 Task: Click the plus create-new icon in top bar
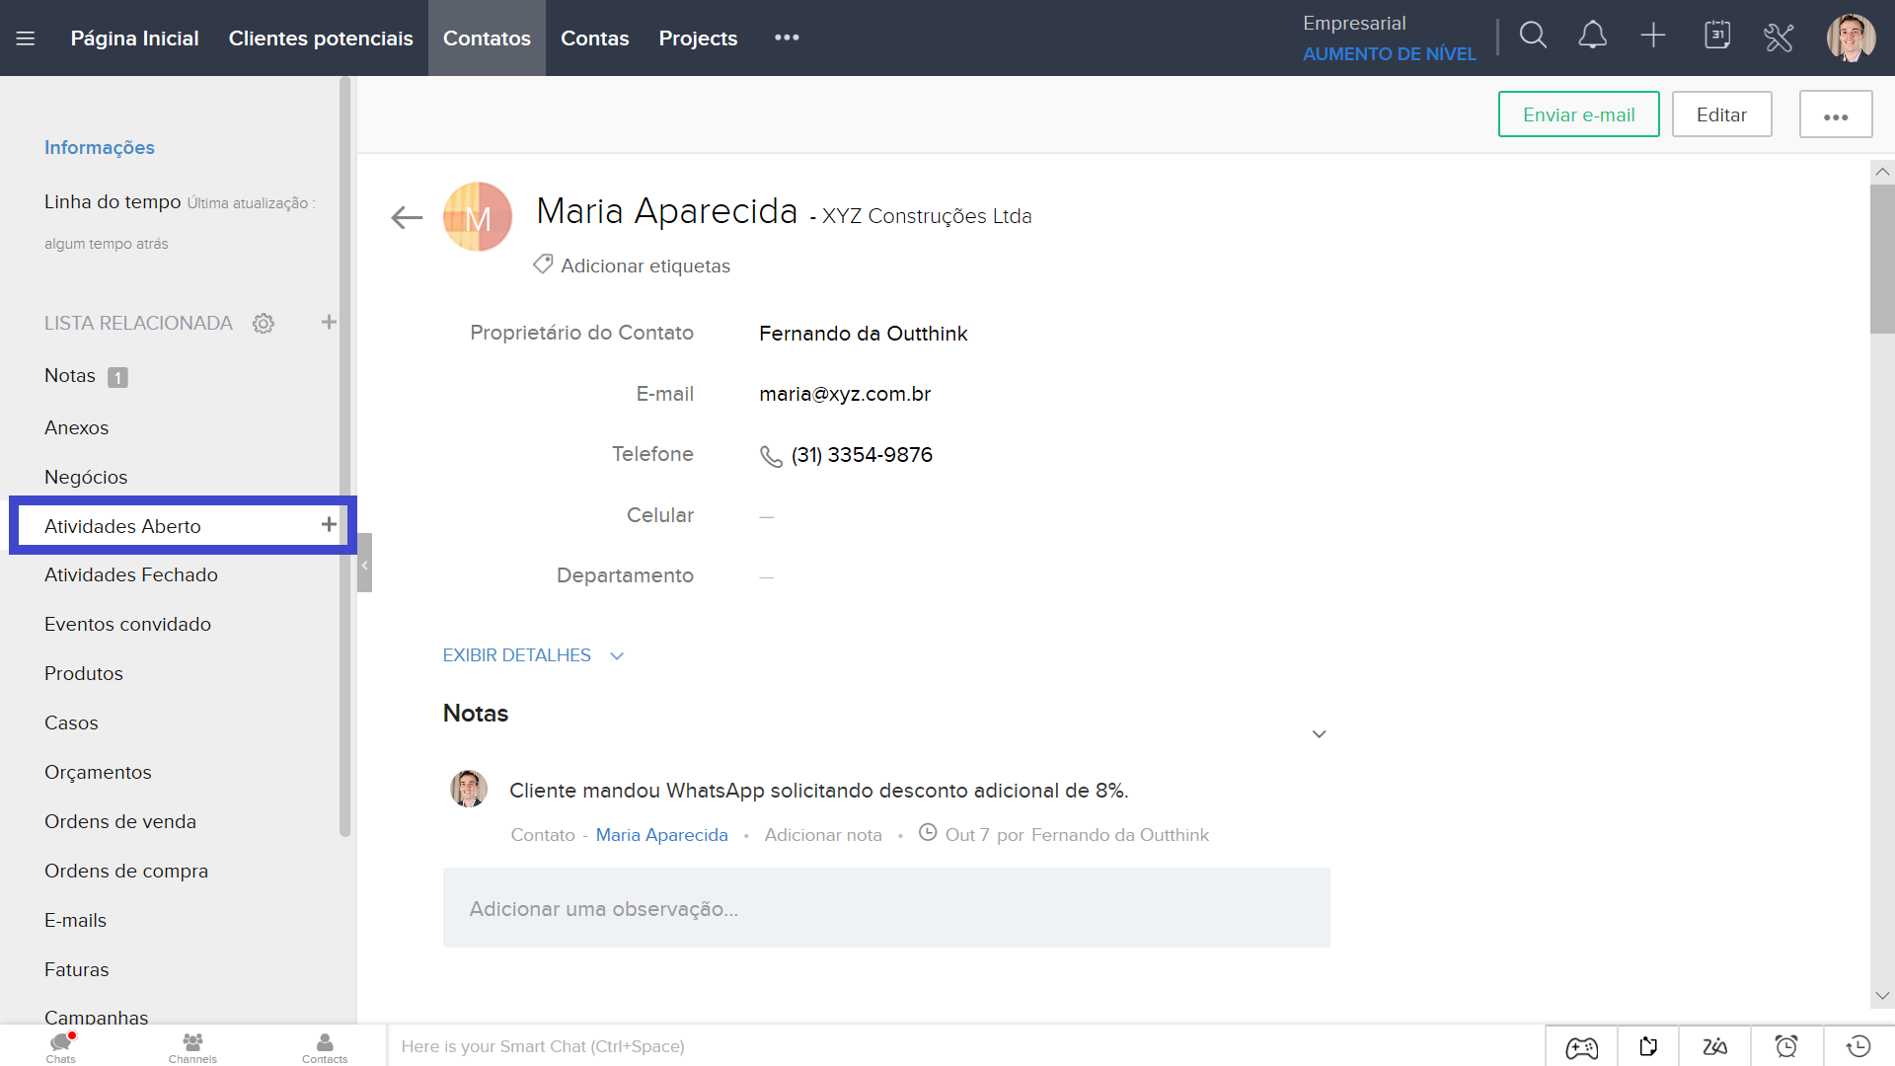(1653, 37)
